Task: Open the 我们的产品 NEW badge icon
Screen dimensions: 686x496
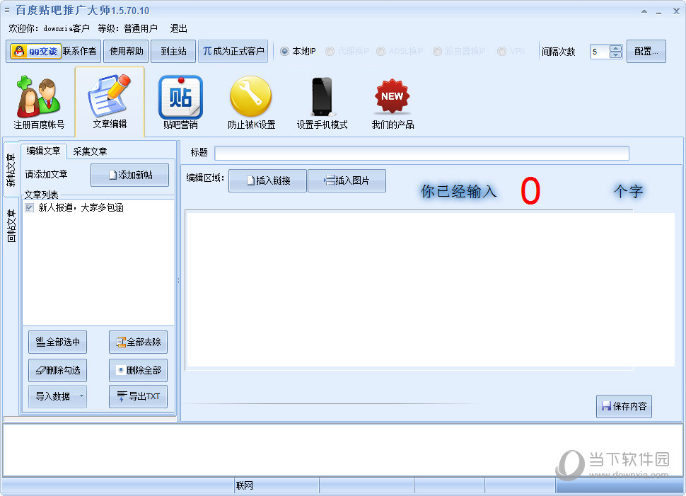Action: click(x=393, y=103)
